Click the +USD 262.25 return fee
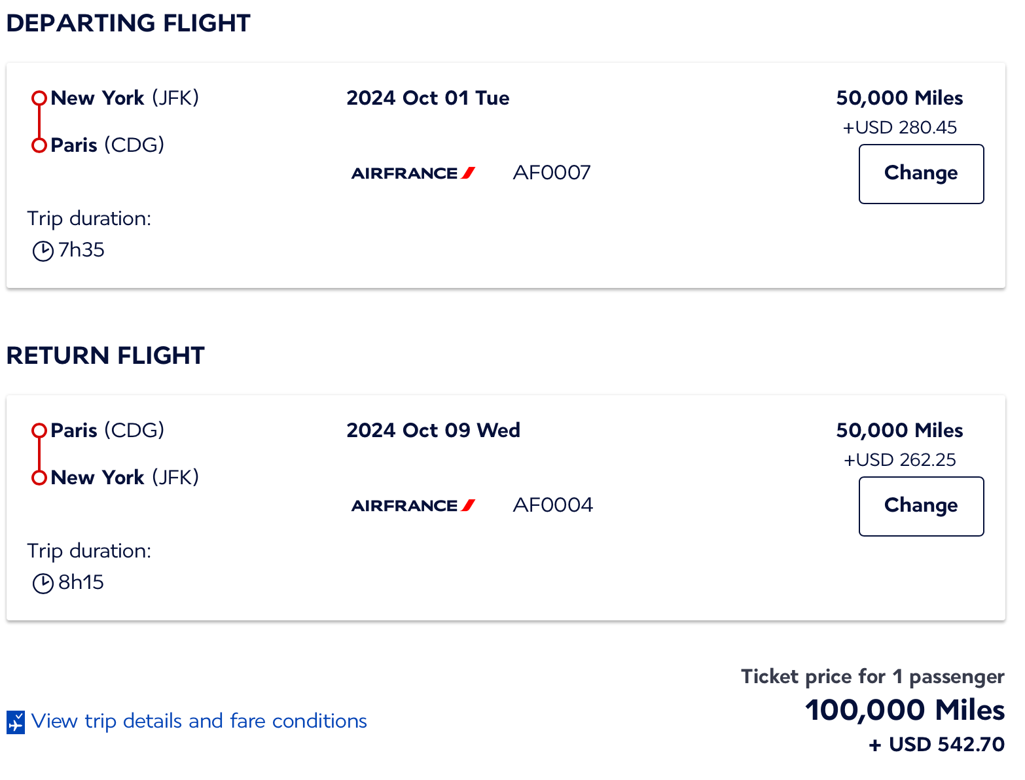This screenshot has width=1025, height=780. coord(899,460)
